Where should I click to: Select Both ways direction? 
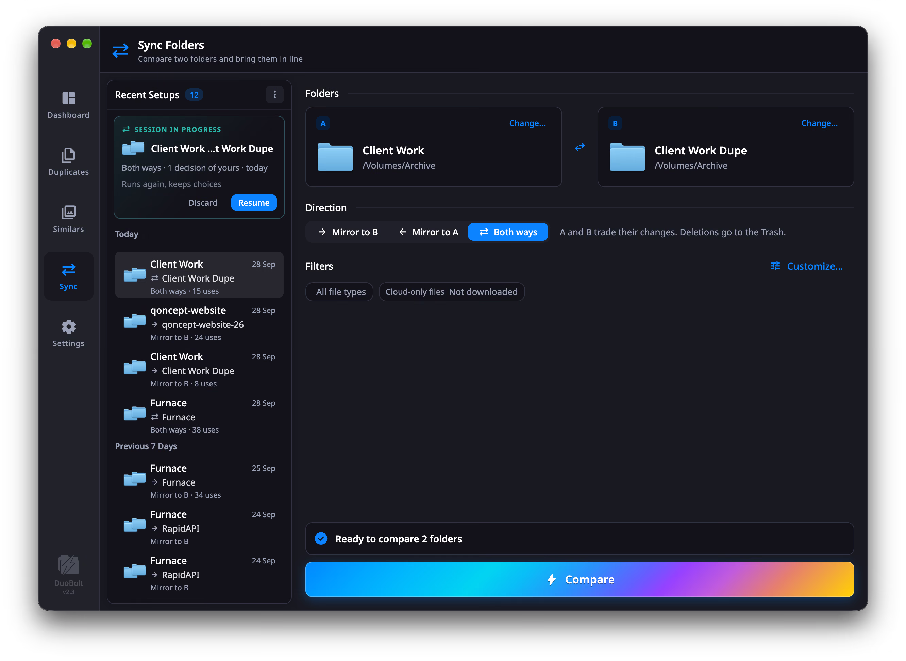coord(508,232)
